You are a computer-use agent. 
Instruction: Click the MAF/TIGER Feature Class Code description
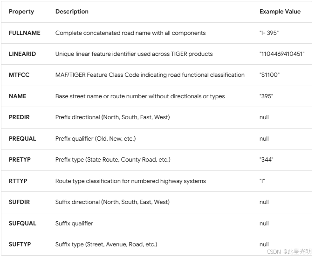pos(150,75)
